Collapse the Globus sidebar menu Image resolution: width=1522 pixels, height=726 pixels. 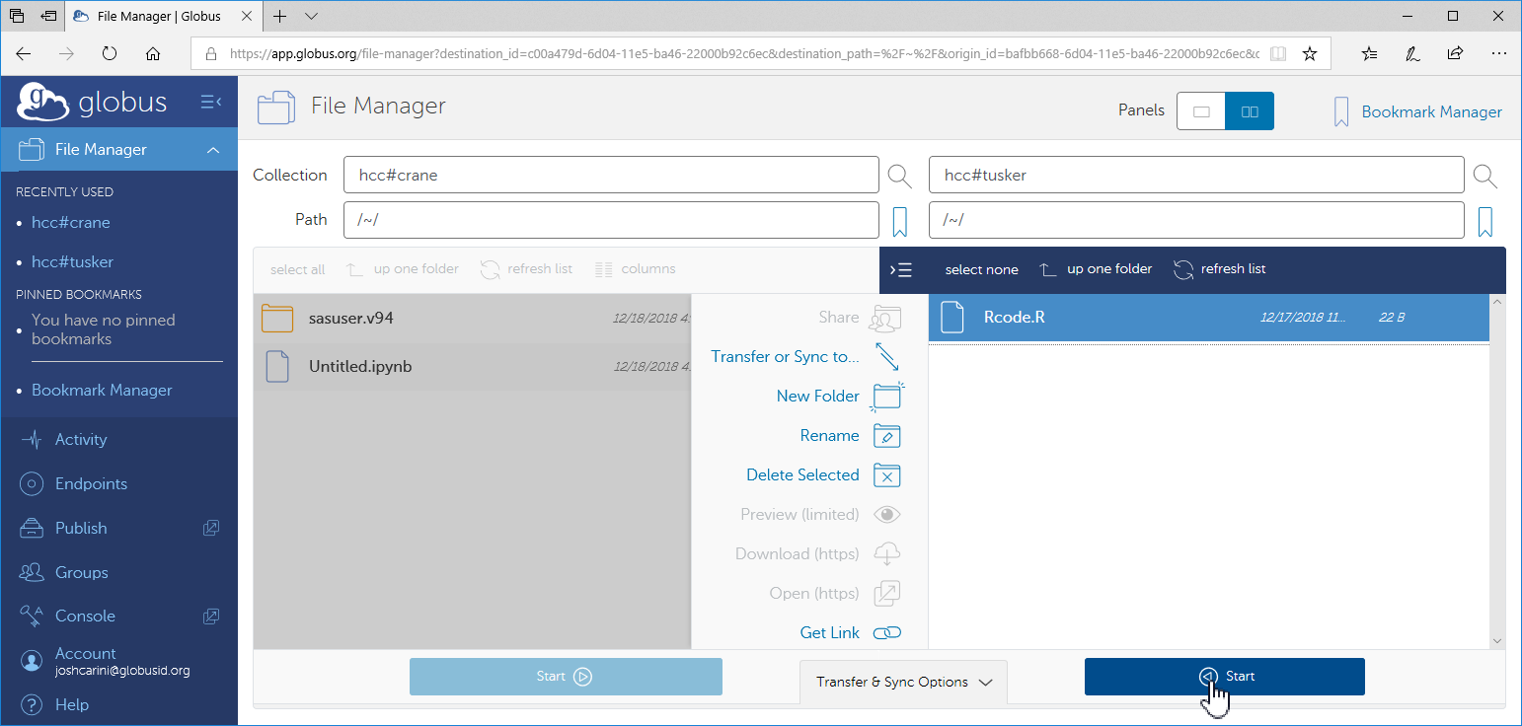click(211, 102)
